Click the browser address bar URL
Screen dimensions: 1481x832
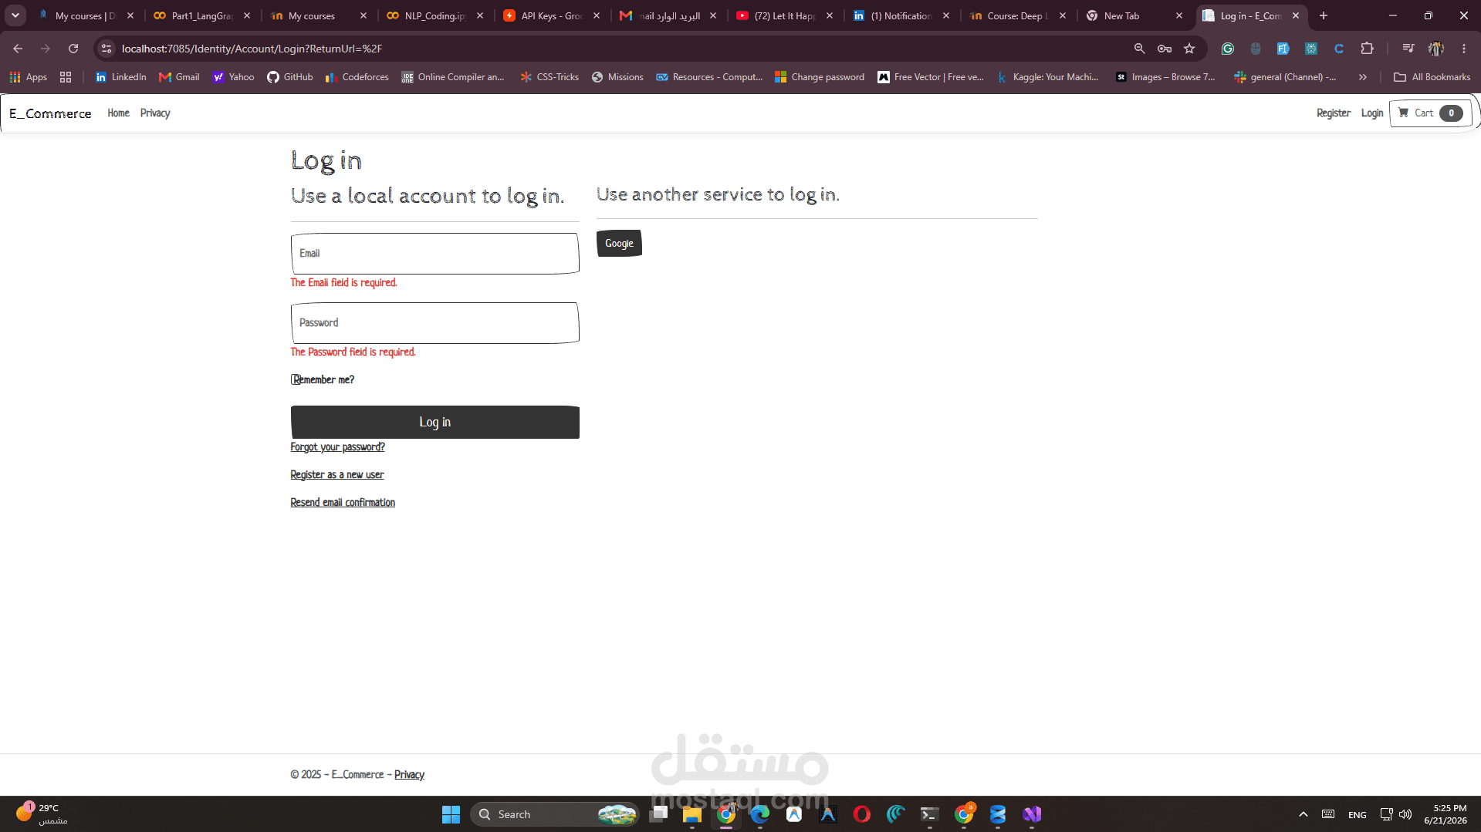click(x=252, y=49)
